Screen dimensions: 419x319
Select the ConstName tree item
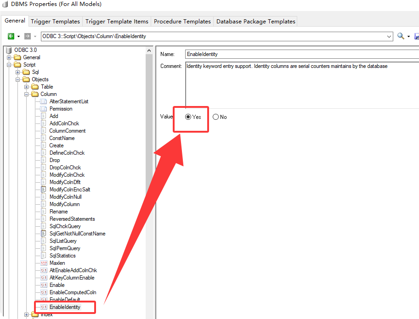(62, 138)
